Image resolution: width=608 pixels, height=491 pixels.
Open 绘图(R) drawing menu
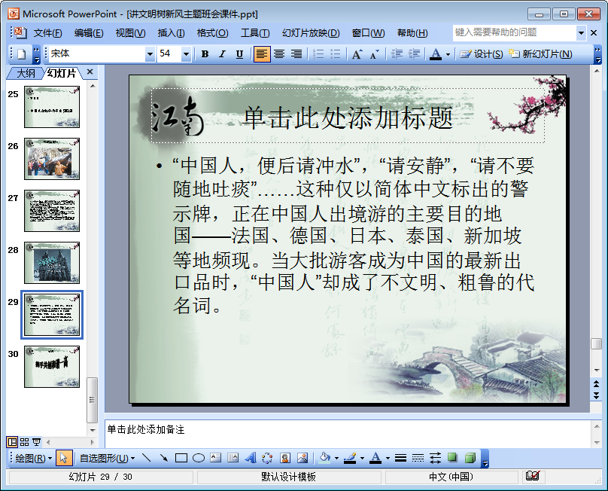pyautogui.click(x=33, y=459)
